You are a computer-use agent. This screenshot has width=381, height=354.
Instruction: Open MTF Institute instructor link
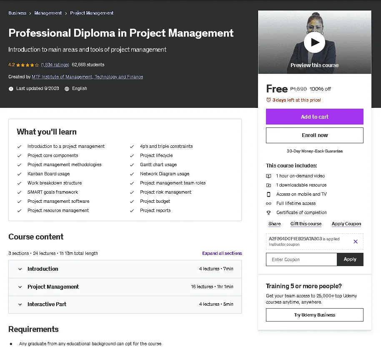pyautogui.click(x=87, y=77)
